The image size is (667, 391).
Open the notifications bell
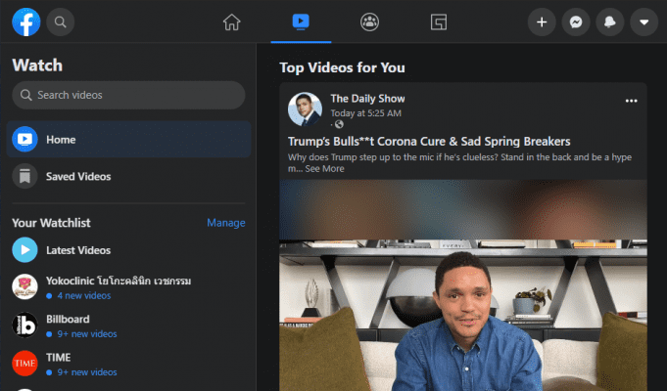(x=610, y=22)
